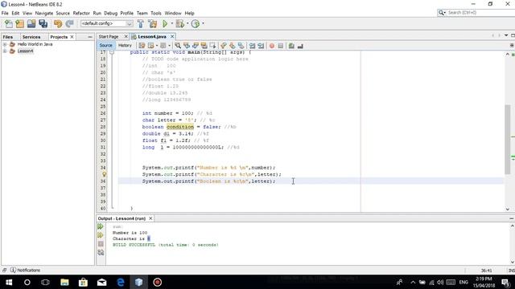Switch editor to History view
Screen dimensions: 515x289
click(x=125, y=46)
